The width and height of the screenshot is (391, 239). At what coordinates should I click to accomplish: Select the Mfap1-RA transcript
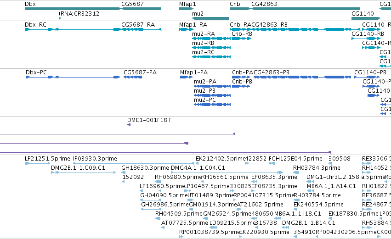pyautogui.click(x=186, y=29)
